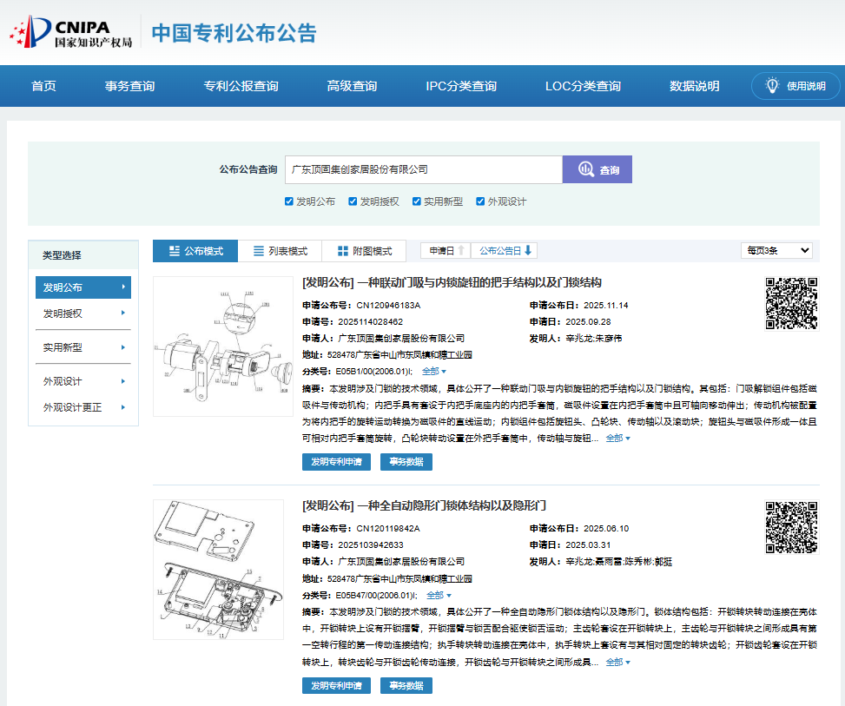Click the up arrow beside 申请日
The height and width of the screenshot is (706, 845).
[x=461, y=251]
